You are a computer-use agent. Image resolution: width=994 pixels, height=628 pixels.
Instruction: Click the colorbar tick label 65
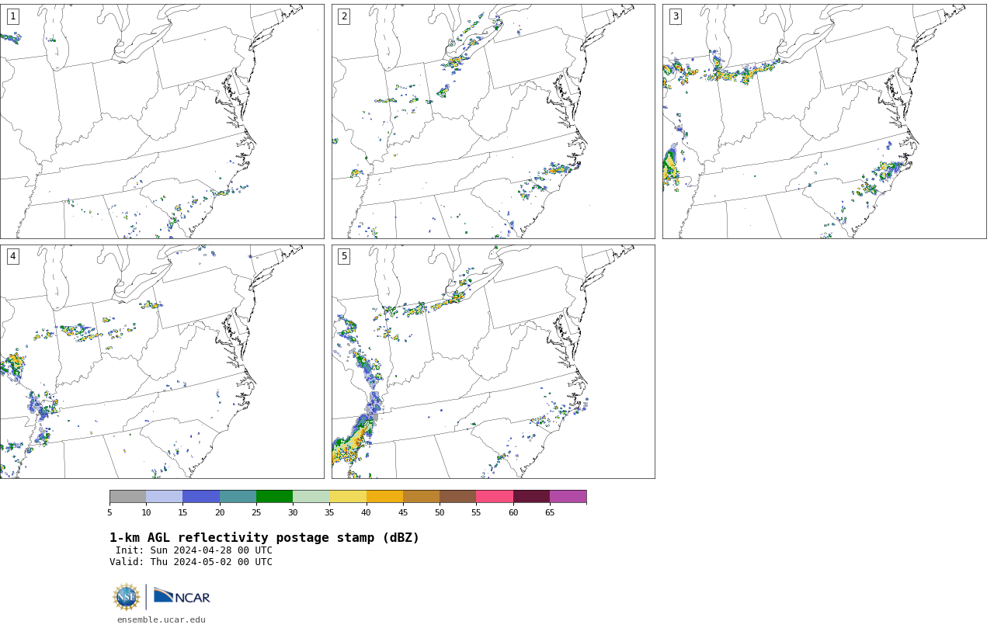(x=550, y=512)
